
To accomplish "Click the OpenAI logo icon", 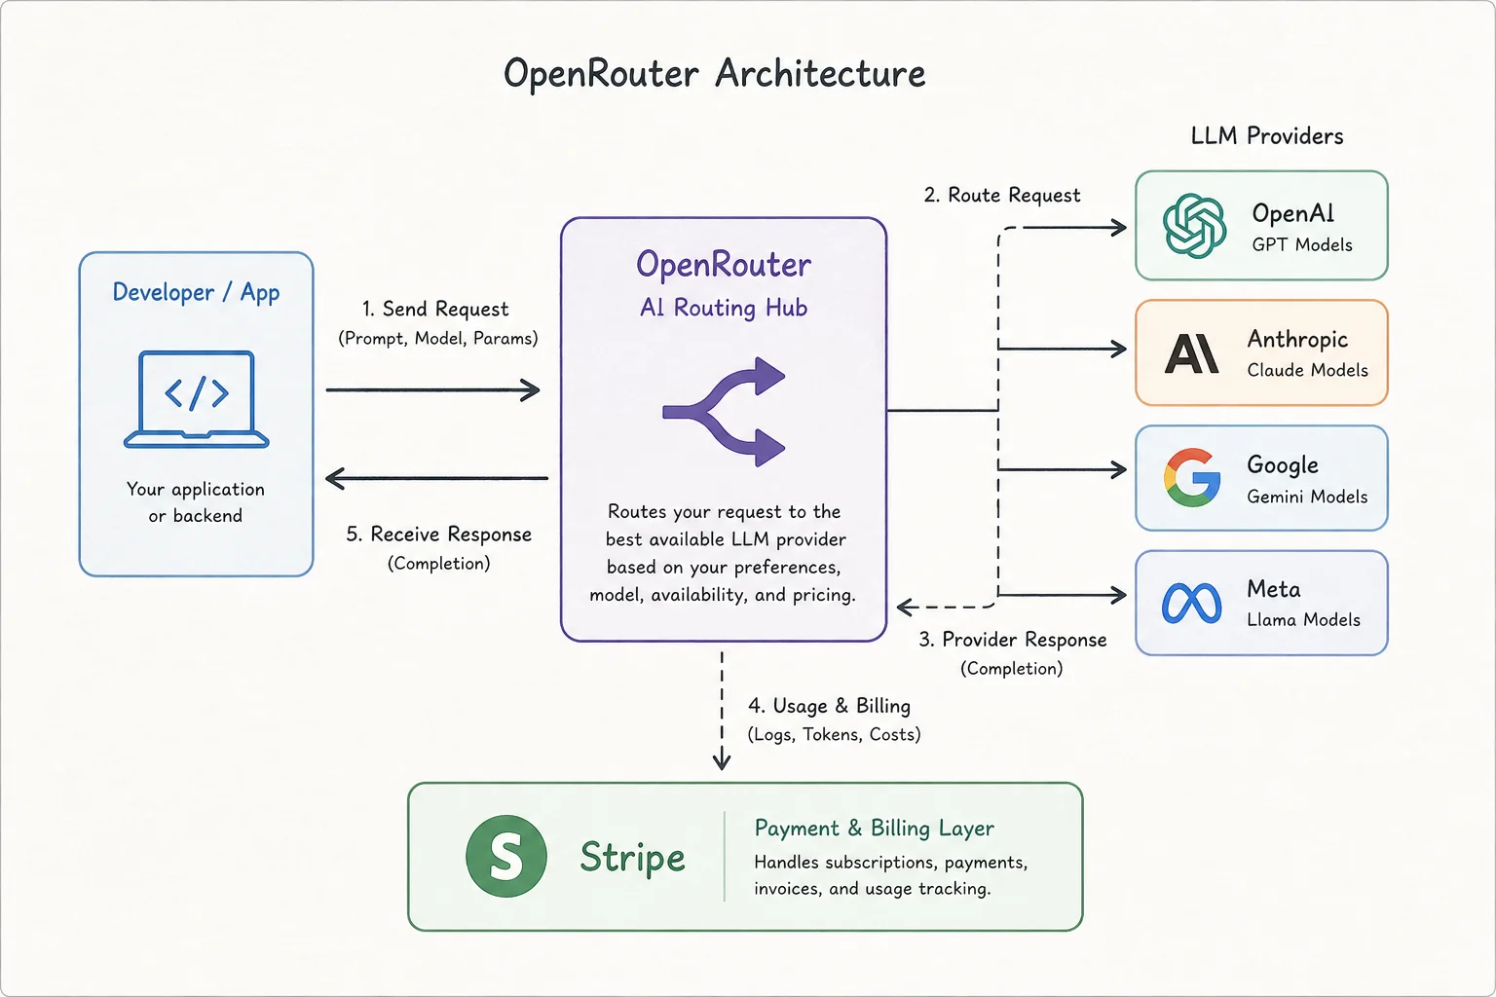I will pos(1195,226).
